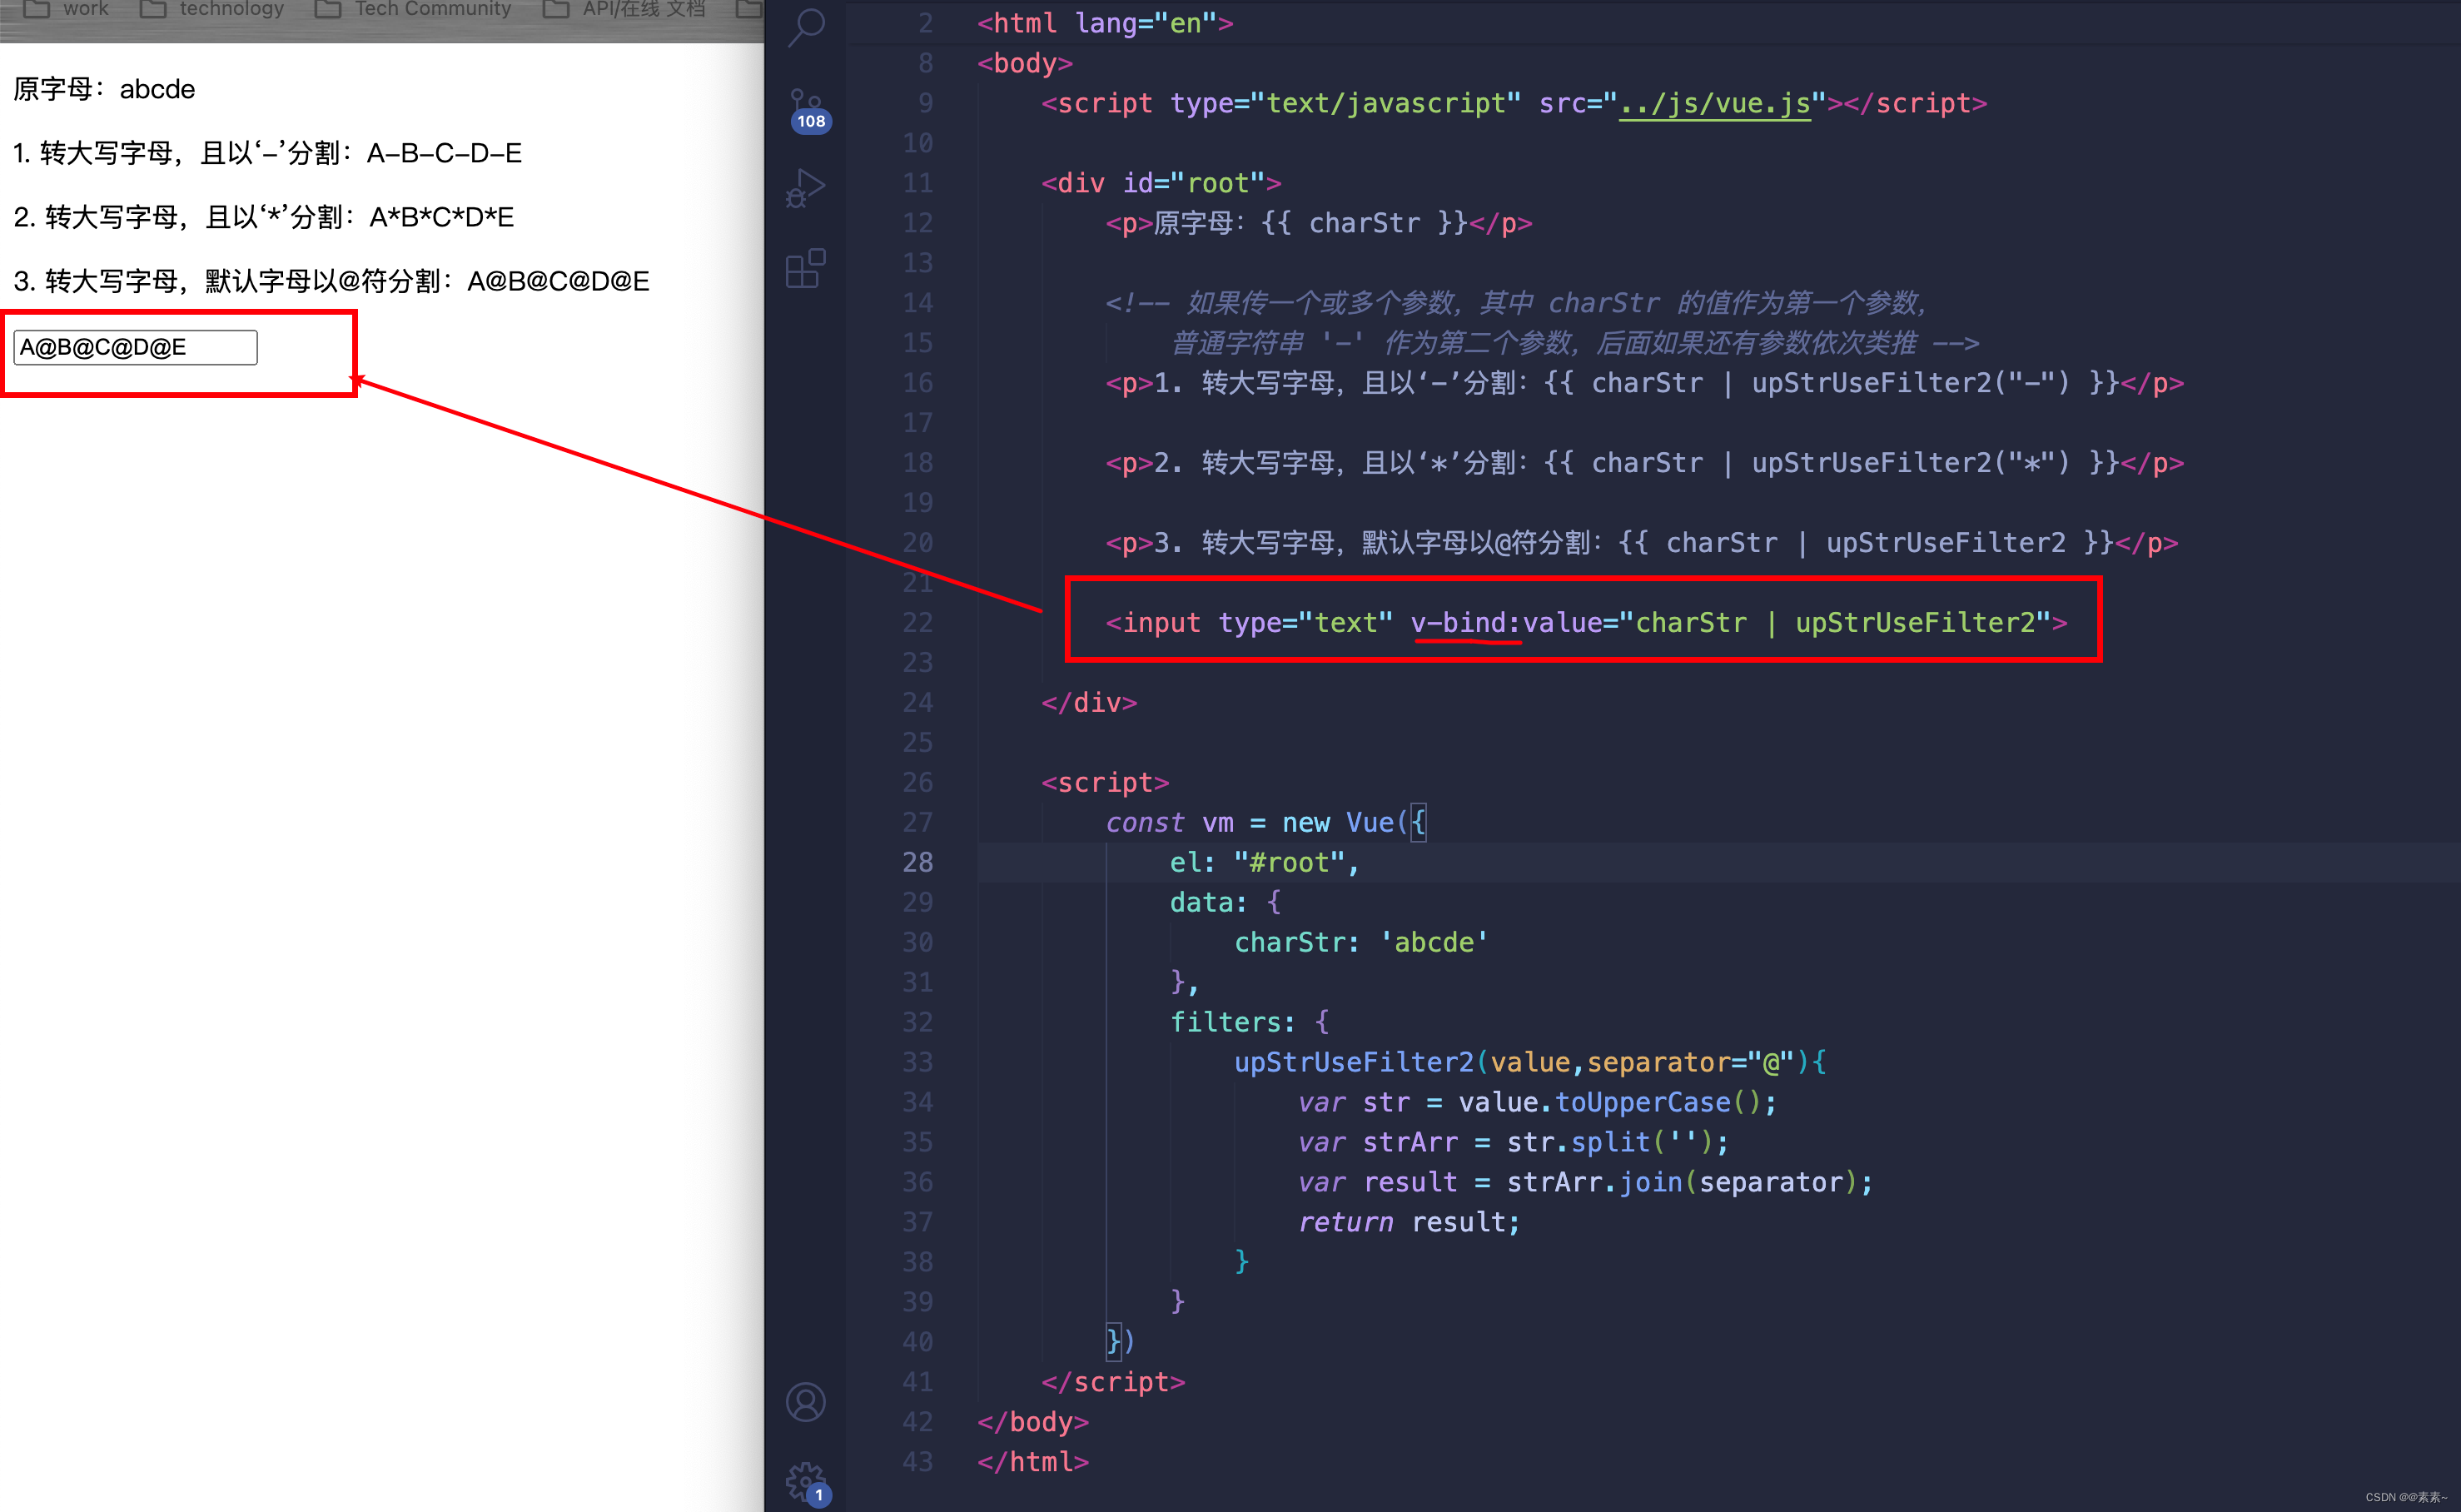Click upStrUseFilter2(value,separator="@") definition
Viewport: 2461px width, 1512px height.
[1530, 1063]
